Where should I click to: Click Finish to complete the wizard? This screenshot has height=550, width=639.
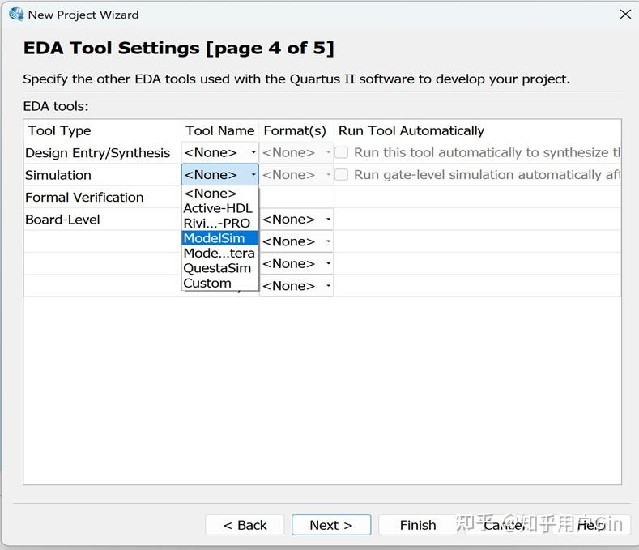pos(418,525)
